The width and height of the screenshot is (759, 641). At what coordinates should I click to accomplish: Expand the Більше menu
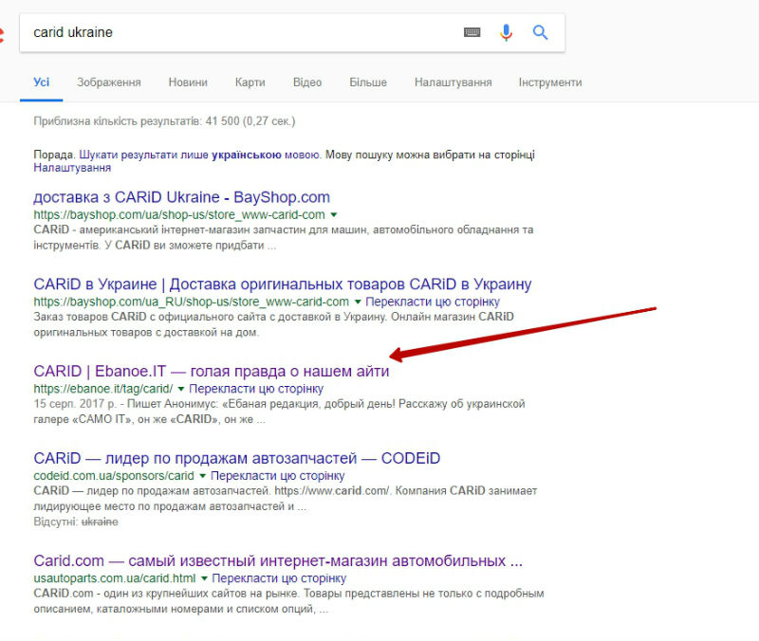click(x=368, y=82)
